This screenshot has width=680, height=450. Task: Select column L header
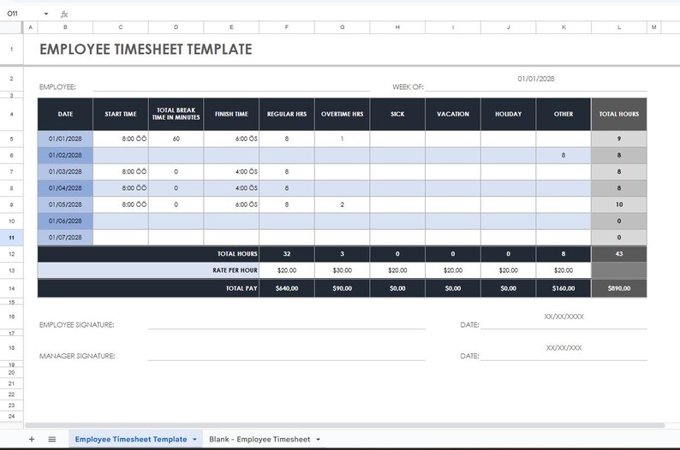(x=619, y=27)
